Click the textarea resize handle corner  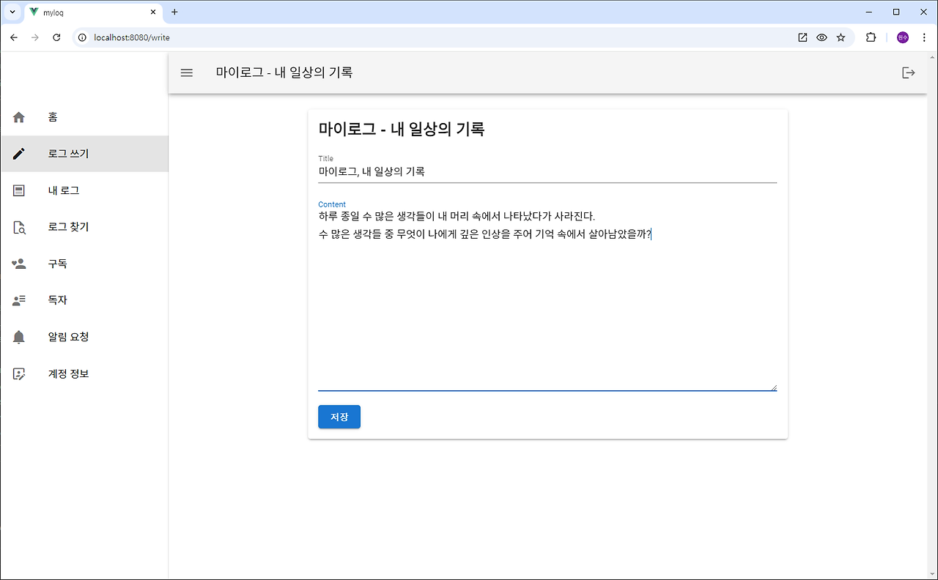773,387
